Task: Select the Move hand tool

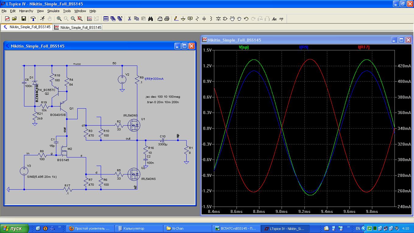Action: [x=232, y=19]
